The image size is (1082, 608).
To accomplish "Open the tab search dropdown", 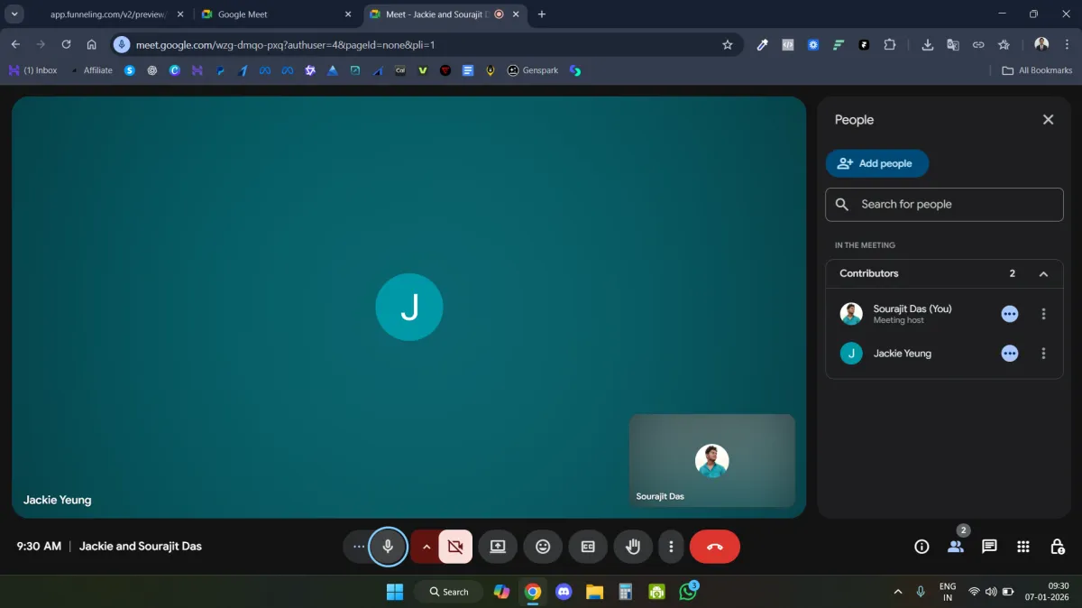I will (x=14, y=14).
